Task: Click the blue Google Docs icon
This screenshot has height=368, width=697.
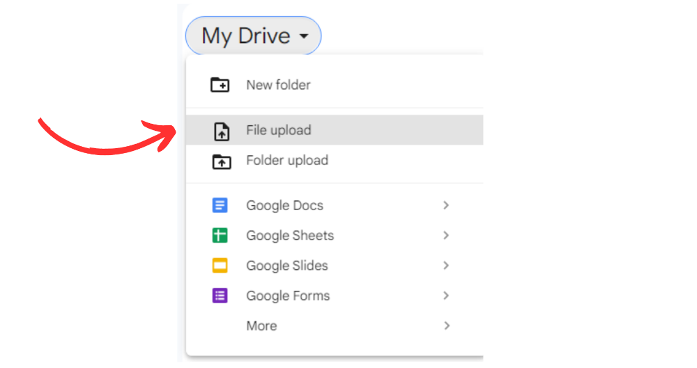Action: click(x=220, y=205)
